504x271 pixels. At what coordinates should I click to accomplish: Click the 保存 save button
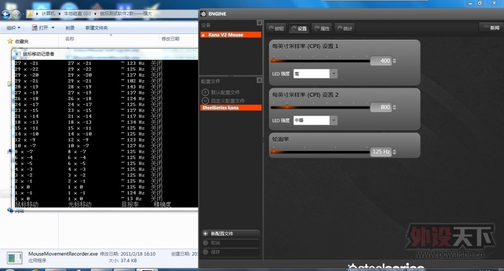point(230,252)
